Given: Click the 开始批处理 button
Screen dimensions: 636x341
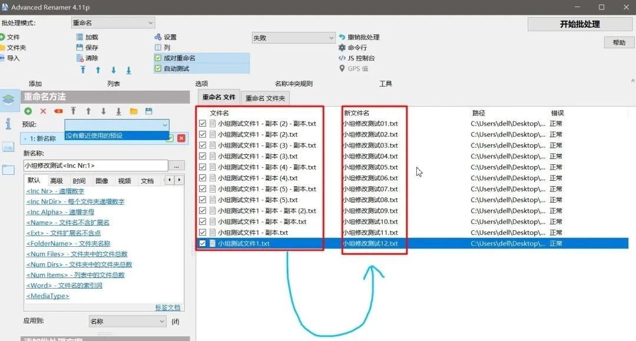Looking at the screenshot, I should 579,24.
